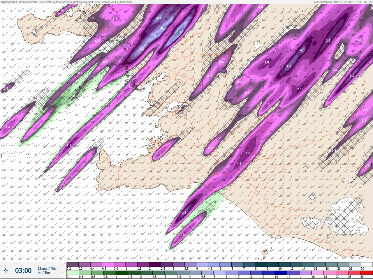Pick the red 30 swatch in lower legend
The image size is (373, 279).
click(x=367, y=273)
